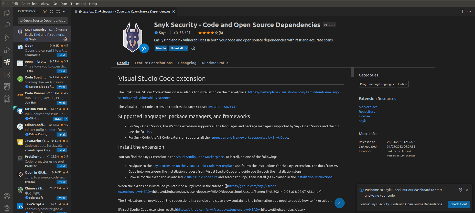The height and width of the screenshot is (213, 475).
Task: Open Extensions views and more actions menu
Action: pyautogui.click(x=65, y=12)
